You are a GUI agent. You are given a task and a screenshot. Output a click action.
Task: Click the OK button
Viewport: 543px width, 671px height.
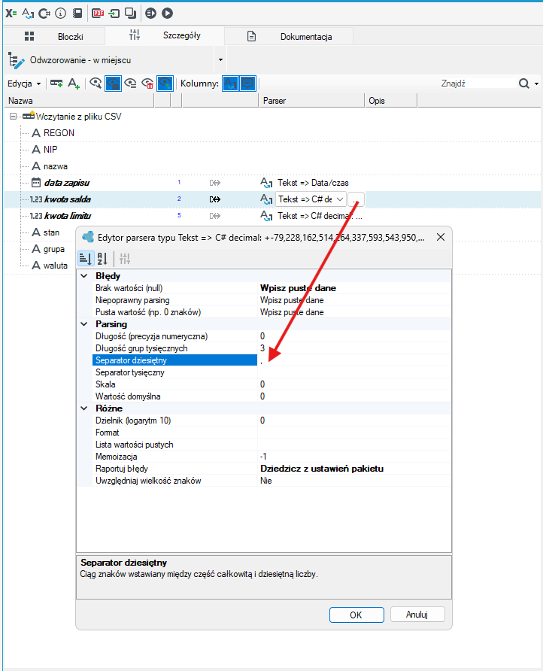(356, 615)
